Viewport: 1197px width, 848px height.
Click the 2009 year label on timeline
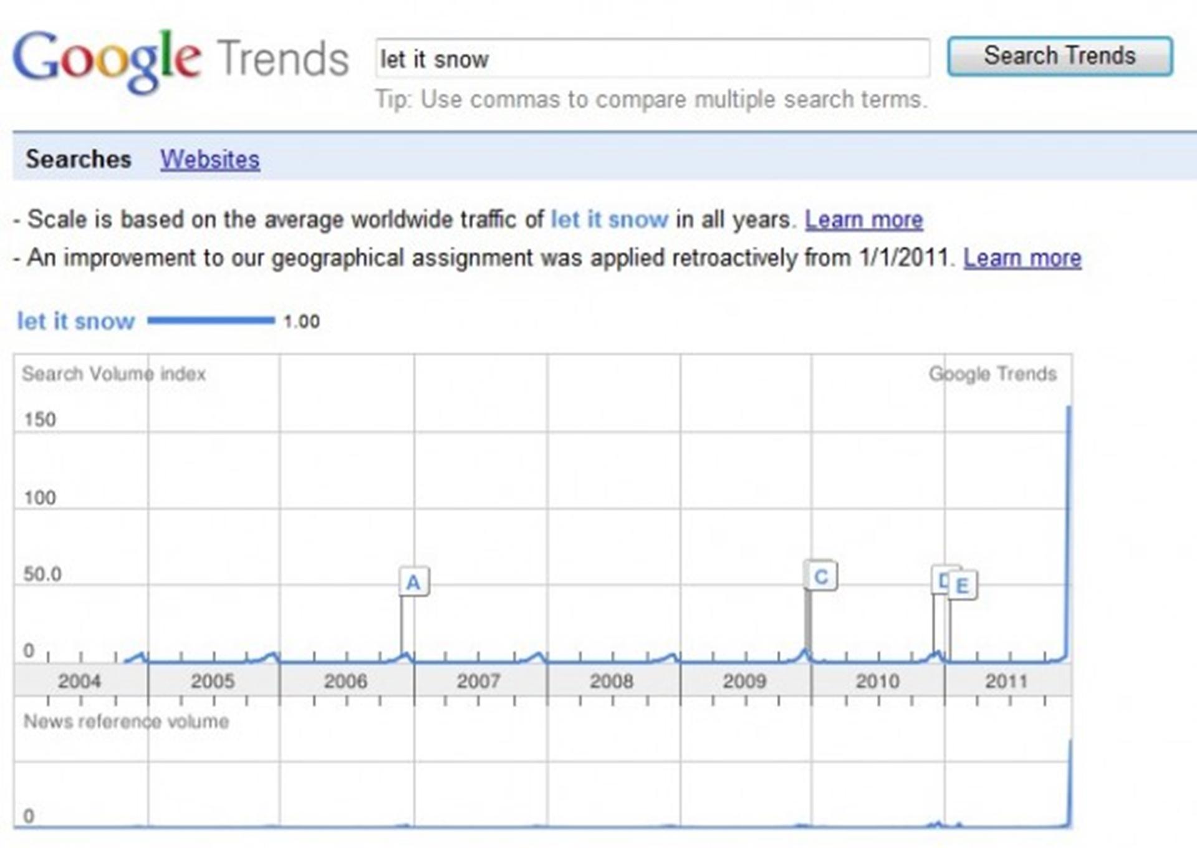745,681
